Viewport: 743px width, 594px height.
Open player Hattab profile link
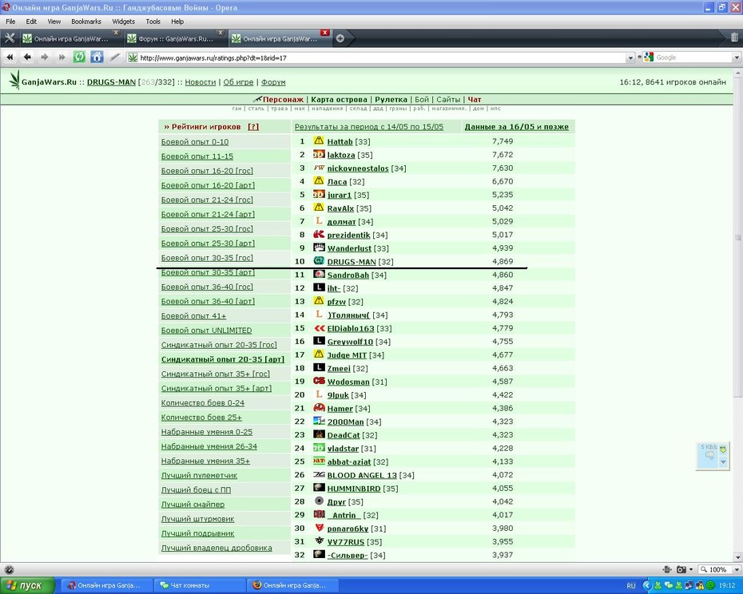click(340, 141)
